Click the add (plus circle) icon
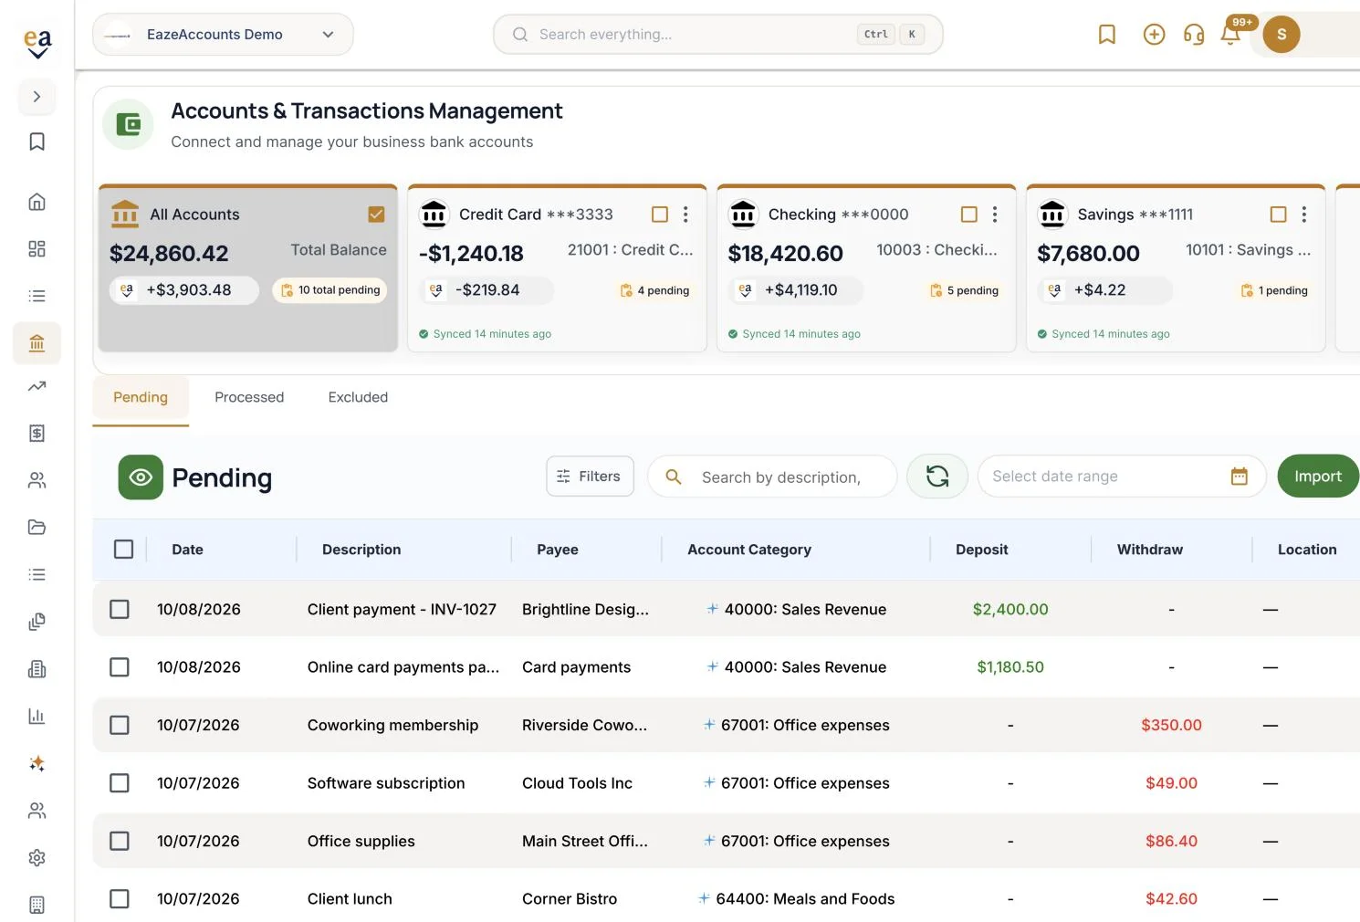Screen dimensions: 1360x922 [x=1154, y=35]
